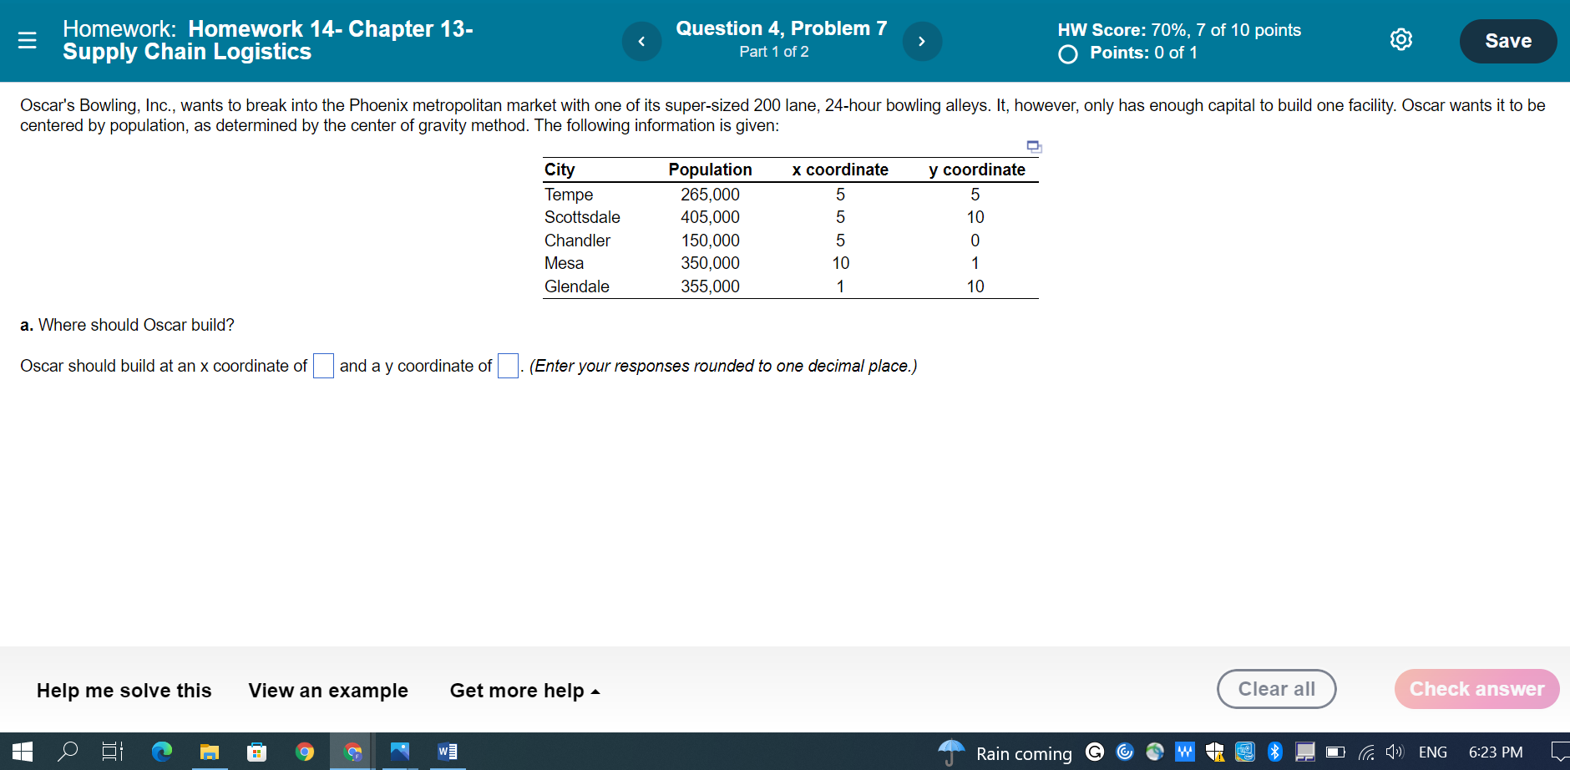
Task: Open the homework settings gear
Action: [1401, 39]
